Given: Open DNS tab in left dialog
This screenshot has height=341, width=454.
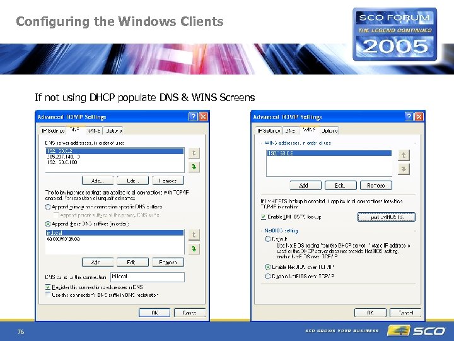Looking at the screenshot, I should pos(76,130).
